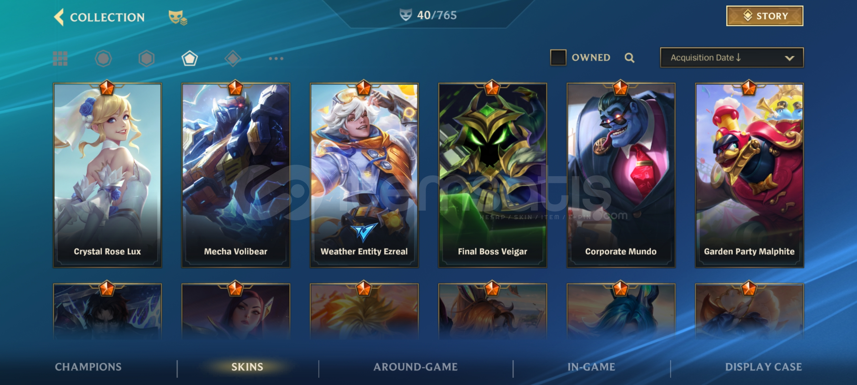The height and width of the screenshot is (385, 857).
Task: Open the skin shop mask-and-coins icon
Action: click(178, 17)
